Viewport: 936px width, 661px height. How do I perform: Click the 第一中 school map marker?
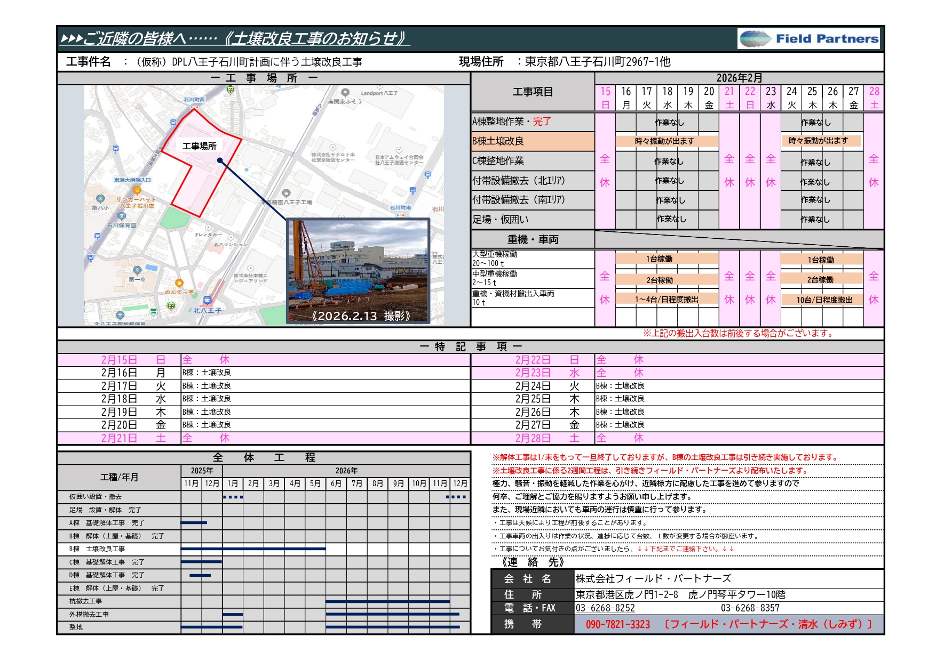coord(137,270)
